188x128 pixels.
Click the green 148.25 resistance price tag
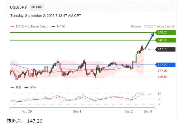(x=165, y=32)
